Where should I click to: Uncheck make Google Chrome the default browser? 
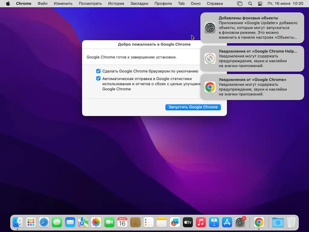[98, 71]
